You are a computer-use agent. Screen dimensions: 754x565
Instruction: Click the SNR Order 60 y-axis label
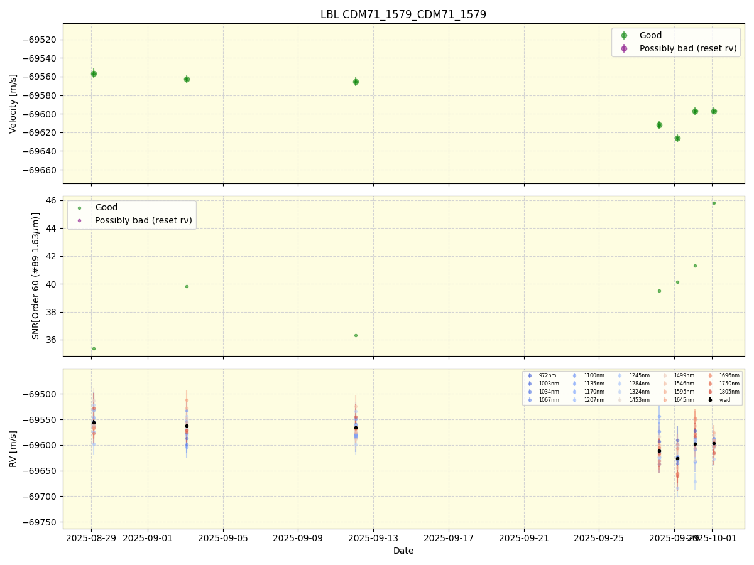pos(36,276)
